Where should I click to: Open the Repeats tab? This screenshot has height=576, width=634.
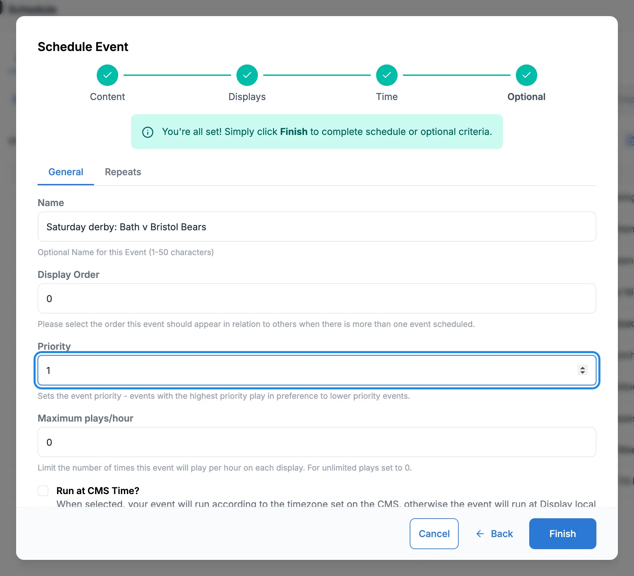[x=123, y=172]
